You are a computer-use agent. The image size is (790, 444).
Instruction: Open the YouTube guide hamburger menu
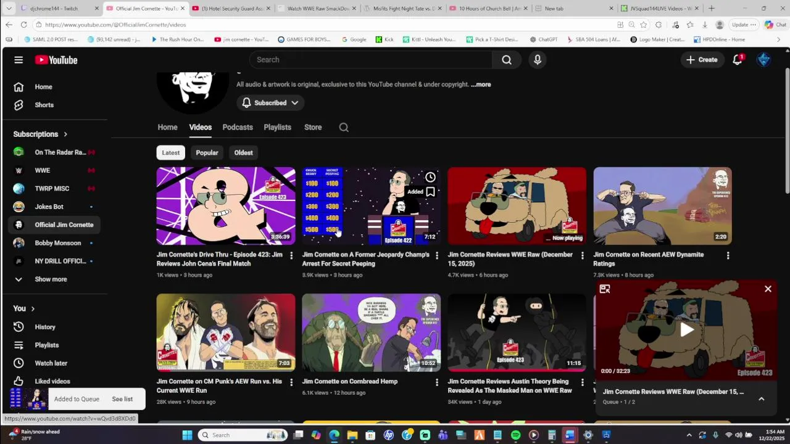[x=19, y=60]
